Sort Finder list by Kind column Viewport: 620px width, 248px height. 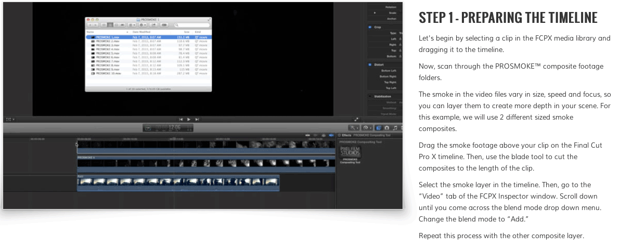202,32
